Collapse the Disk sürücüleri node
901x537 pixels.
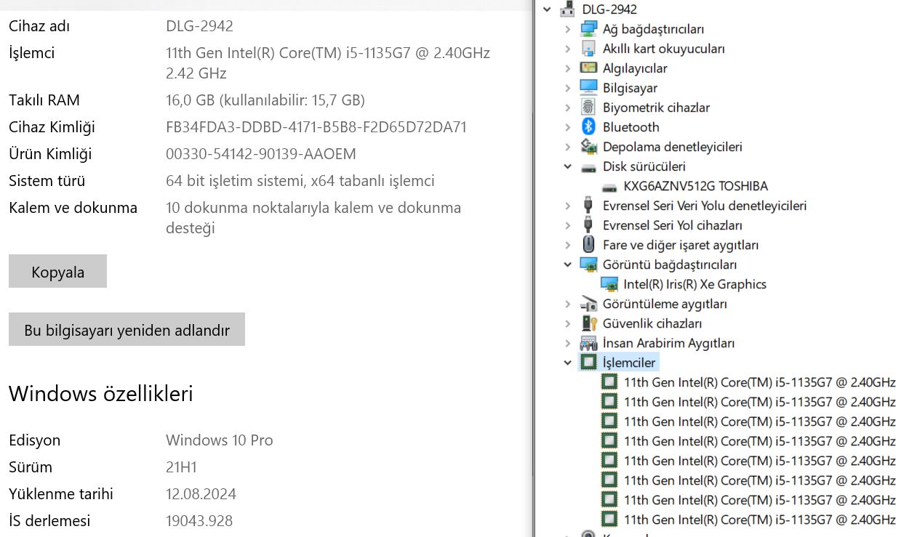568,166
